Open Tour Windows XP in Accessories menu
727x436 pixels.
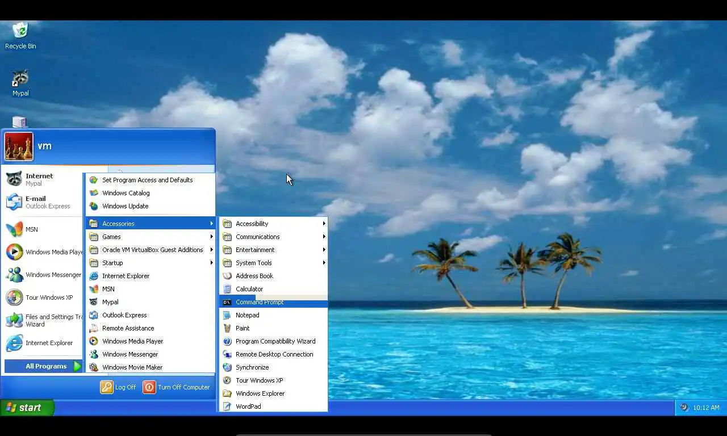click(x=274, y=380)
